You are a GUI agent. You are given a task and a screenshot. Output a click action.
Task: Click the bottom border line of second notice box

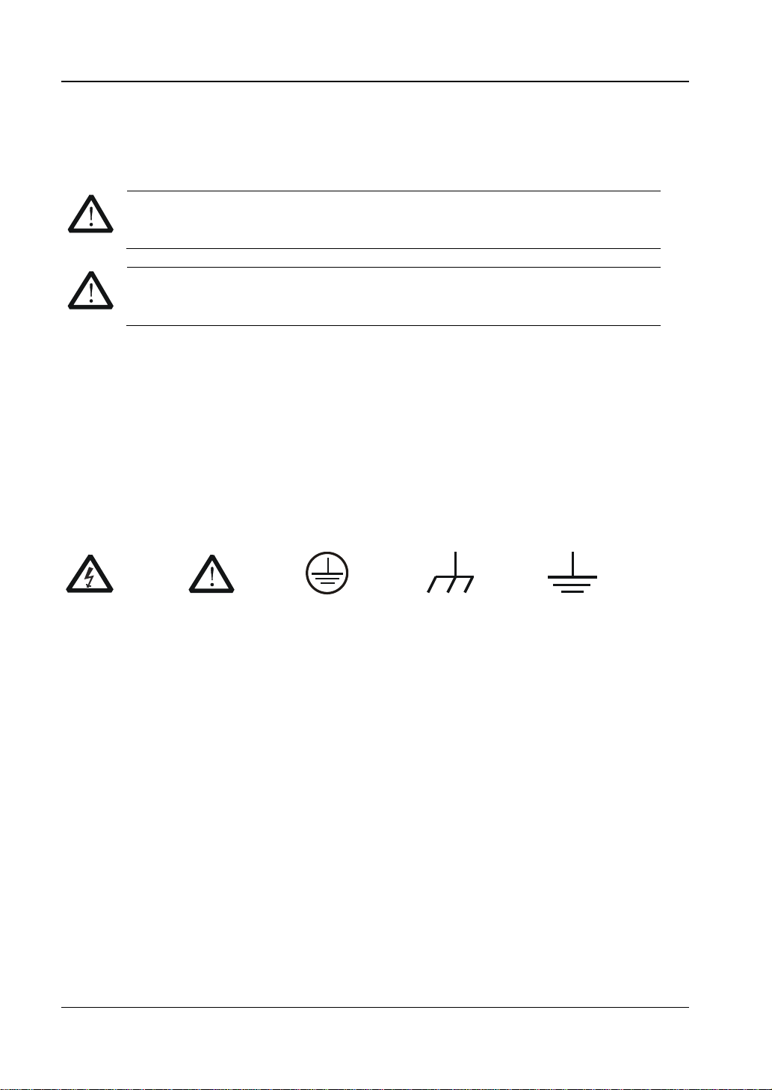[394, 325]
